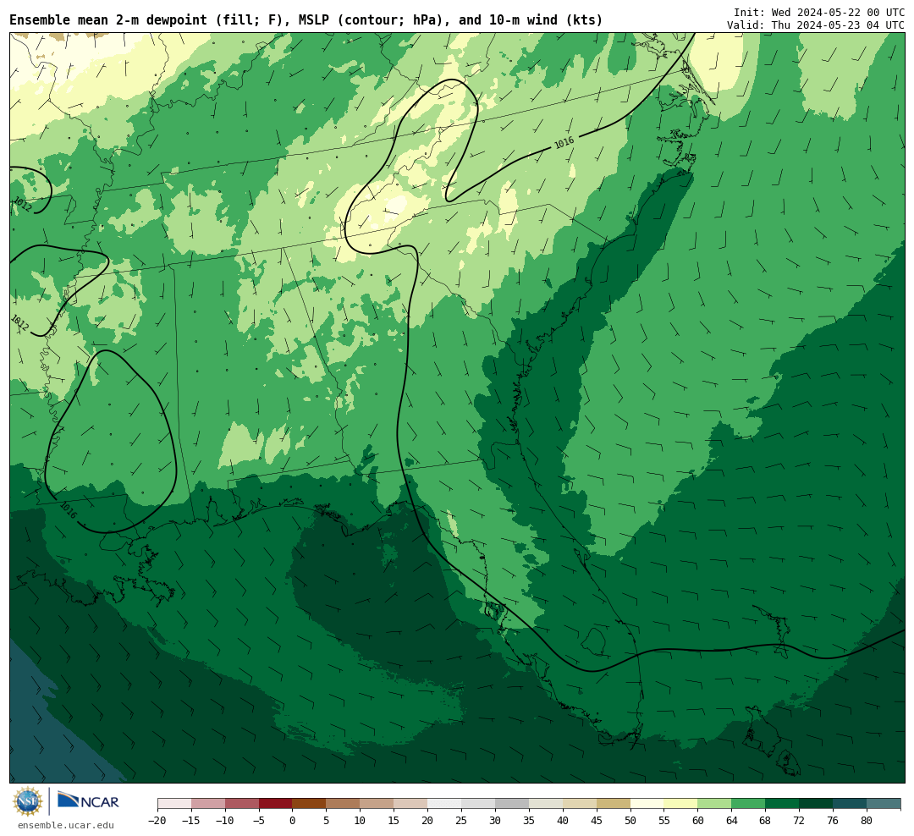Click the '76' colorbar tick label
The height and width of the screenshot is (836, 914).
click(834, 821)
